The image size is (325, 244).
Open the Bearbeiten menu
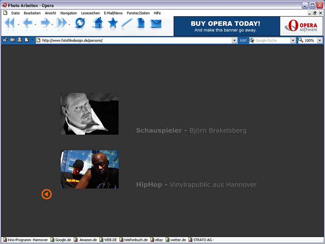click(x=32, y=13)
